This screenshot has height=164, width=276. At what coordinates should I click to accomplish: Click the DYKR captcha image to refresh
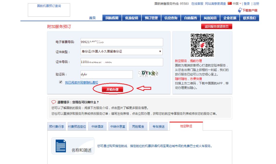(x=148, y=74)
